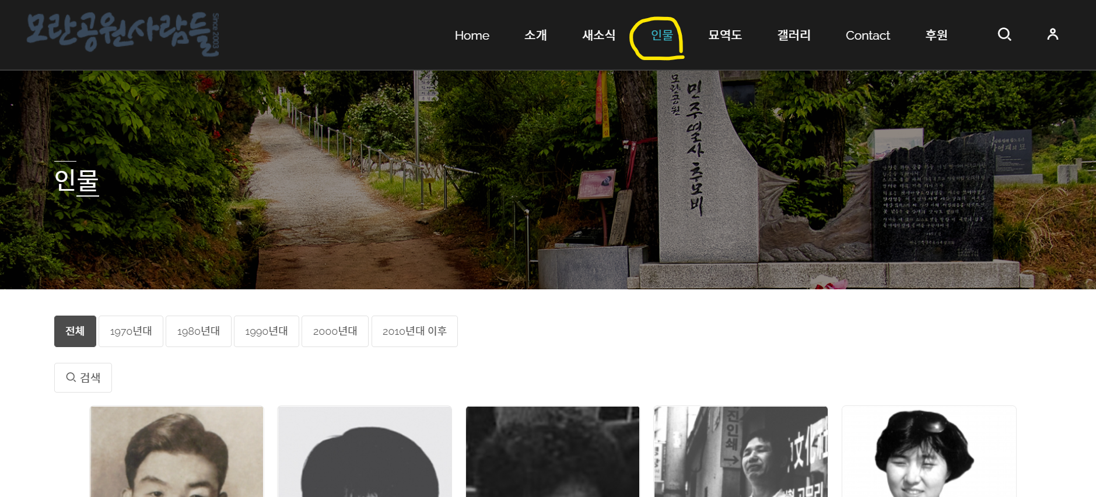The width and height of the screenshot is (1096, 497).
Task: Filter people by 1980년대
Action: (x=198, y=331)
